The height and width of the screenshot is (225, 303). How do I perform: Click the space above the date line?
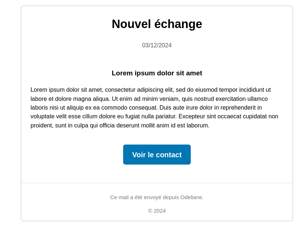point(157,35)
